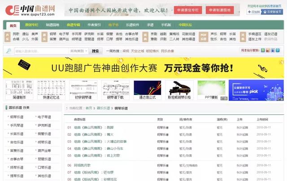
Task: Open the UU跑腿 yellow contest banner
Action: [x=143, y=68]
